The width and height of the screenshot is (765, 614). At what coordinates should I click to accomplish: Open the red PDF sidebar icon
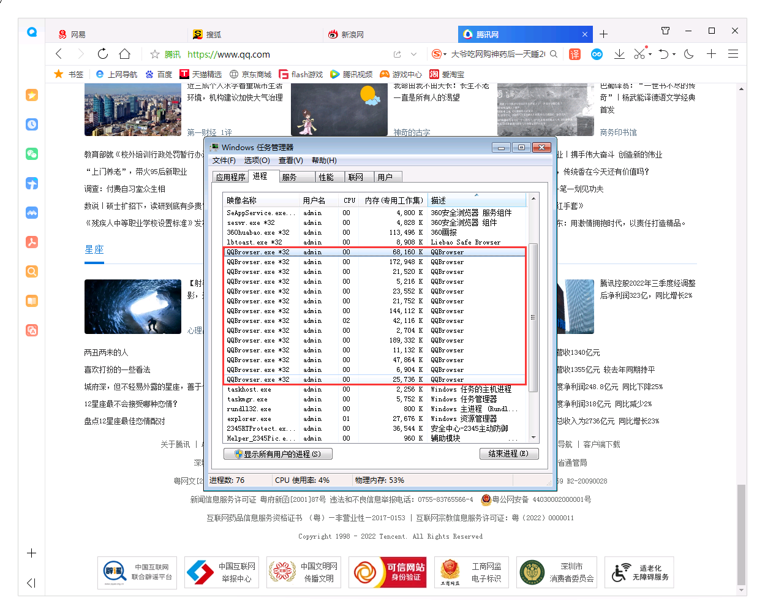pos(32,242)
